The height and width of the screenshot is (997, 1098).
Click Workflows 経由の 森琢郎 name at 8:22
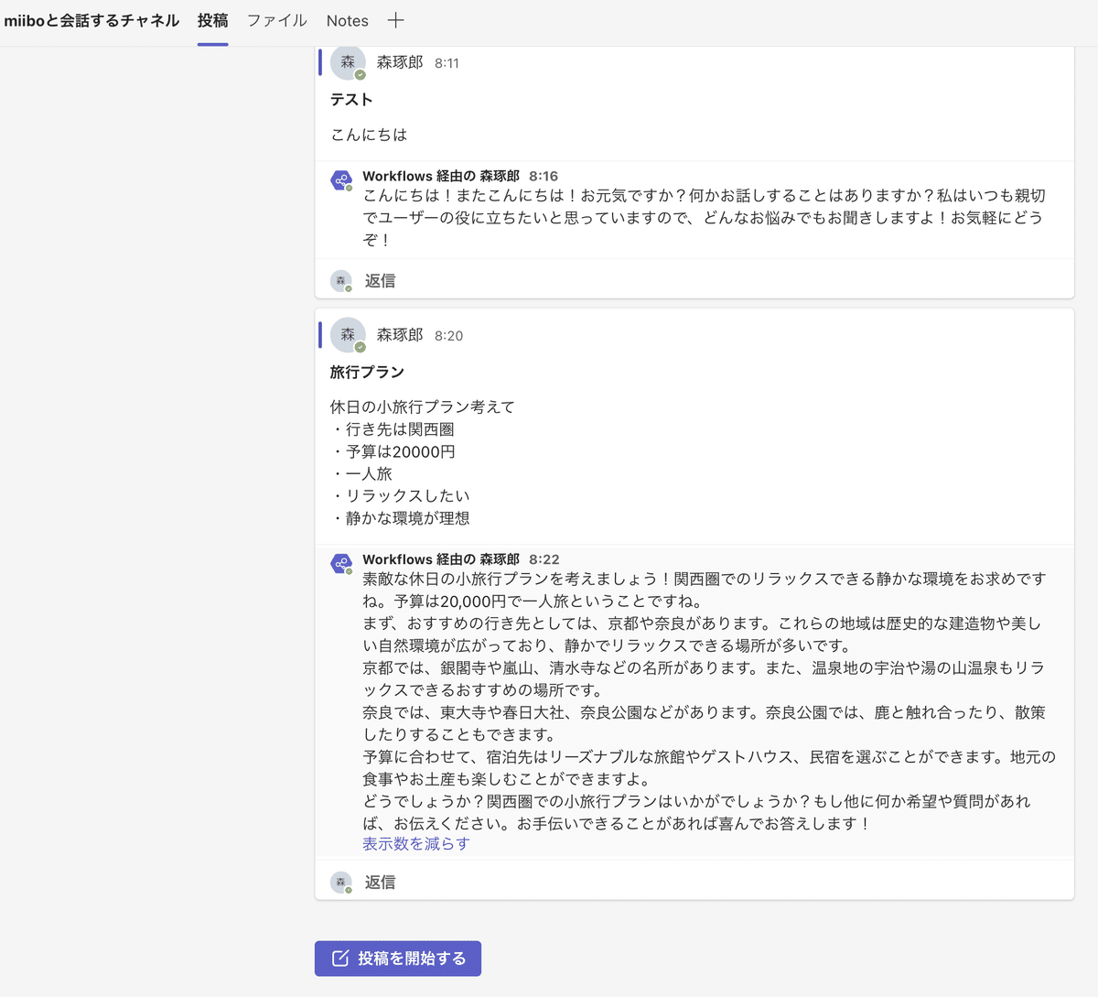click(x=441, y=559)
